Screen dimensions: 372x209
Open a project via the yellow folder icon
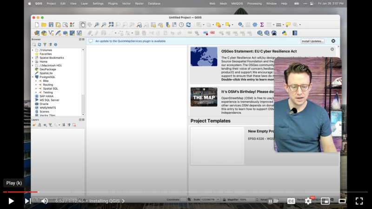(44, 25)
